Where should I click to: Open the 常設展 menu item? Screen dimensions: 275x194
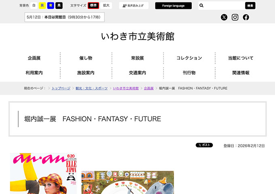click(137, 58)
